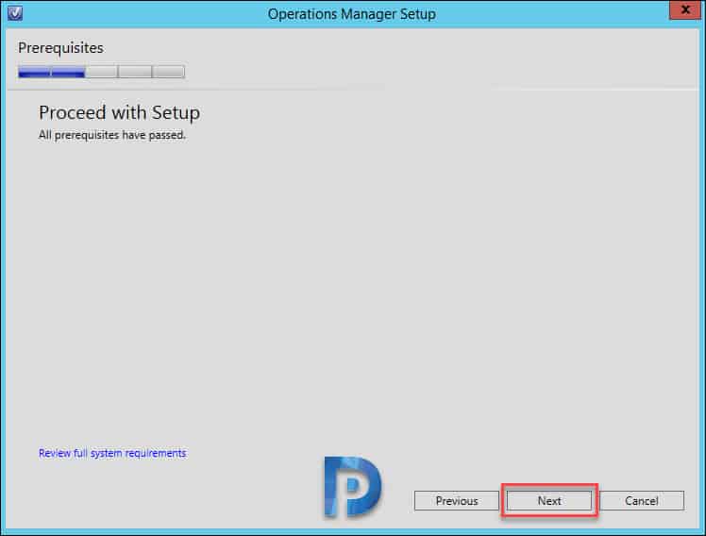706x536 pixels.
Task: Click the setup icon in title bar
Action: [x=15, y=12]
